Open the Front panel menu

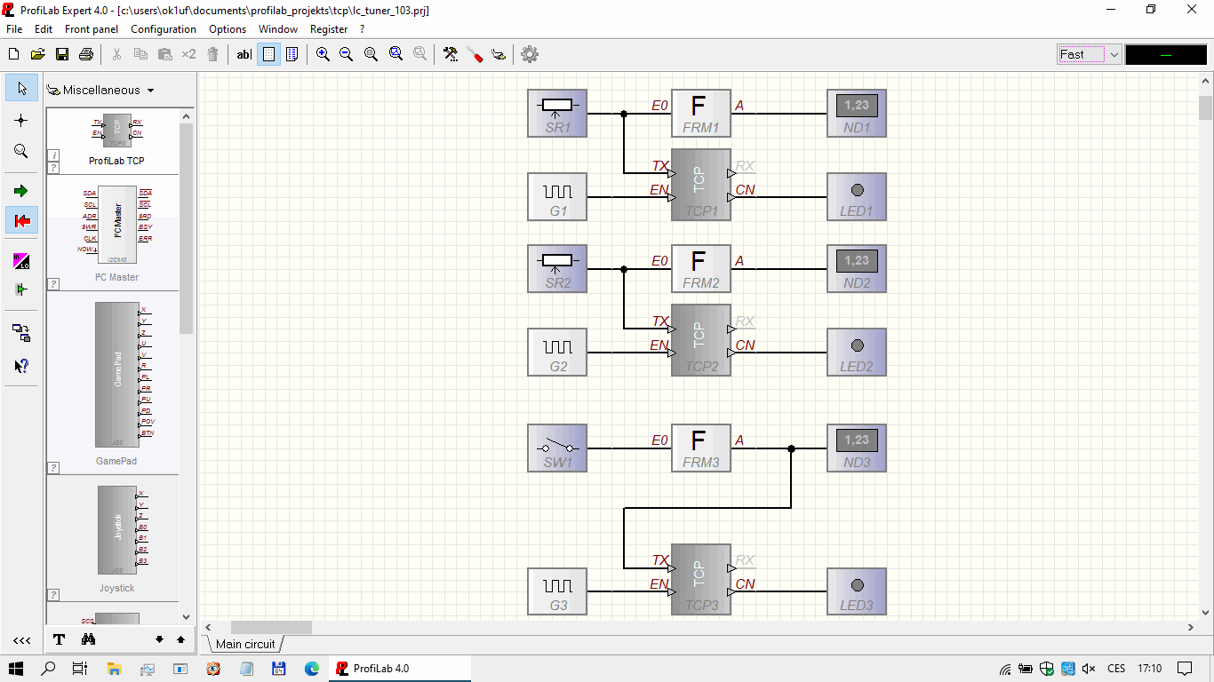tap(92, 29)
